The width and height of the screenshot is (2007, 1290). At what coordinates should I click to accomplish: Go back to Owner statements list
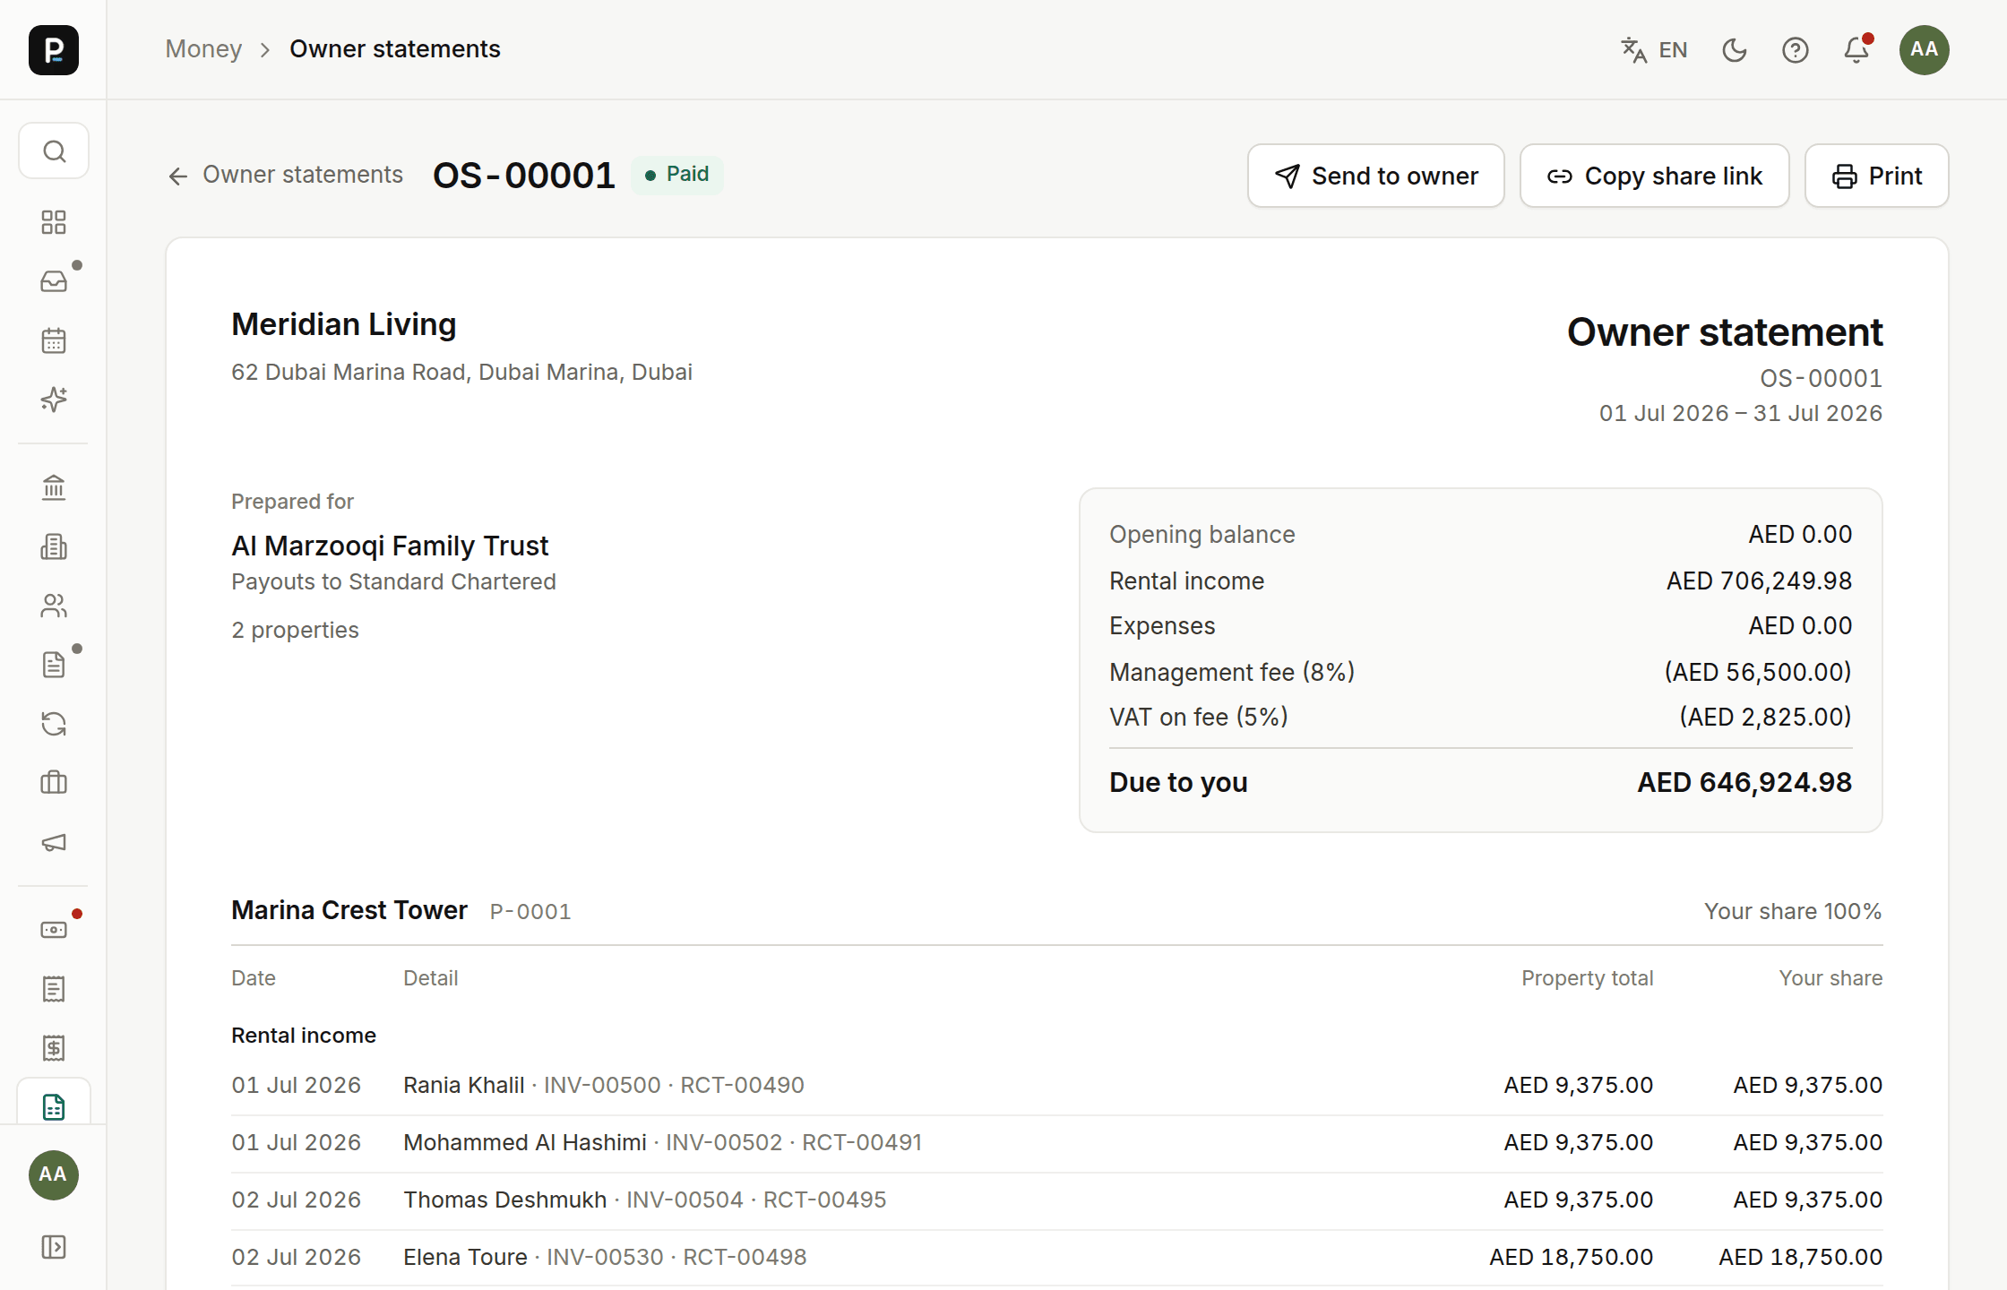286,175
